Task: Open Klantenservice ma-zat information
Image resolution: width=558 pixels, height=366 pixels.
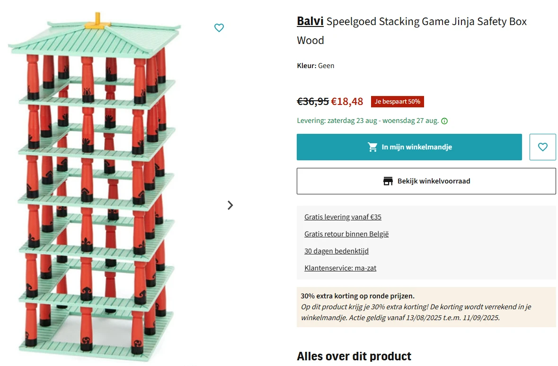Action: point(340,268)
